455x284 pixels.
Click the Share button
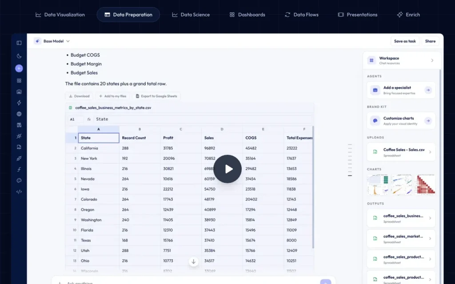pos(430,41)
